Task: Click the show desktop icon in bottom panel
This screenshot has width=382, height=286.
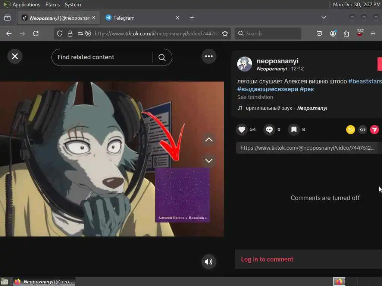Action: pyautogui.click(x=4, y=282)
